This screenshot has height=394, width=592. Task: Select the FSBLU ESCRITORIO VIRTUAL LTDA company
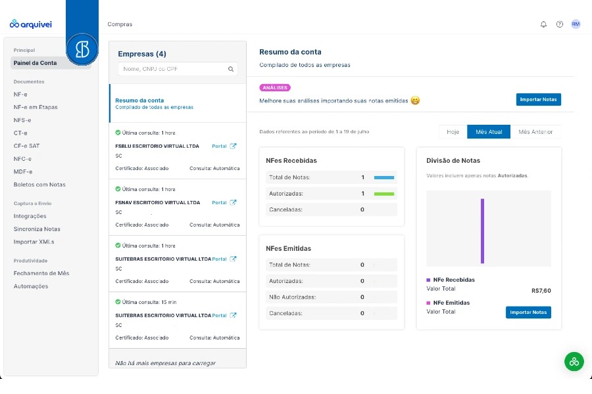pos(157,146)
